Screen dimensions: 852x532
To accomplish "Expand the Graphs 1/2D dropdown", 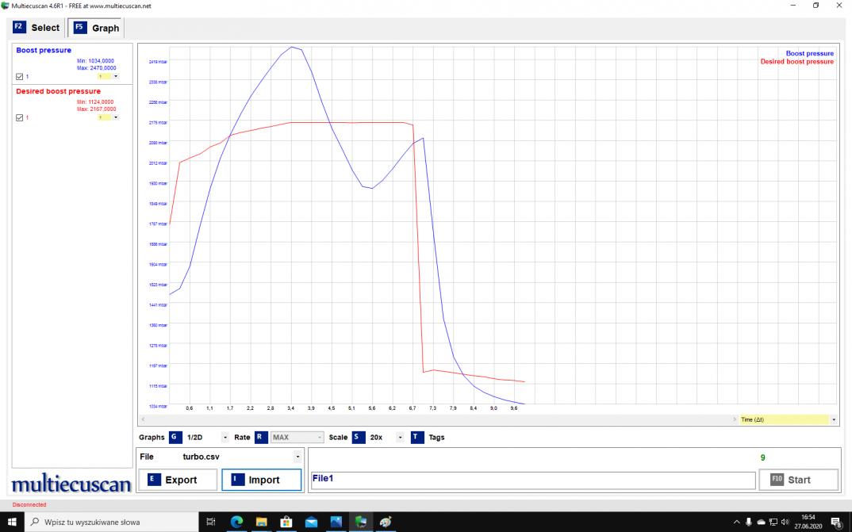I will pyautogui.click(x=225, y=438).
